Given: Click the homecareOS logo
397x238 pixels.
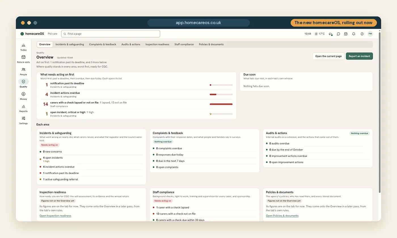Looking at the screenshot, I should click(32, 34).
